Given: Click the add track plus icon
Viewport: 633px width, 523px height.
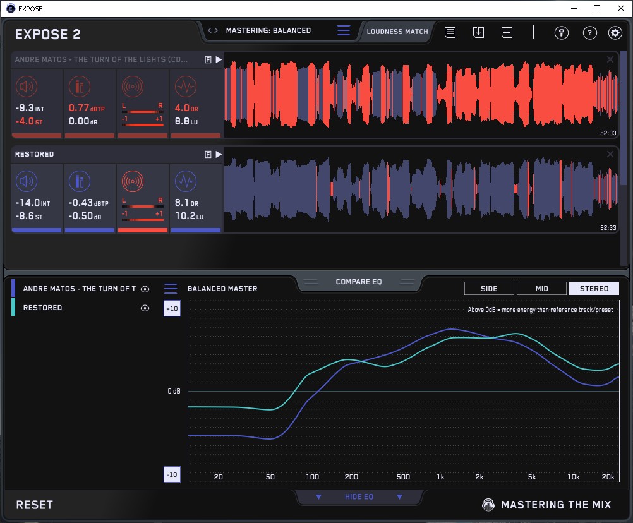Looking at the screenshot, I should coord(507,32).
